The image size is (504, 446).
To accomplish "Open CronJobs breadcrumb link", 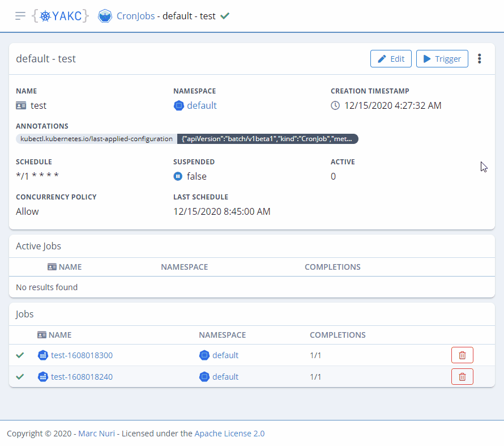I will coord(135,16).
